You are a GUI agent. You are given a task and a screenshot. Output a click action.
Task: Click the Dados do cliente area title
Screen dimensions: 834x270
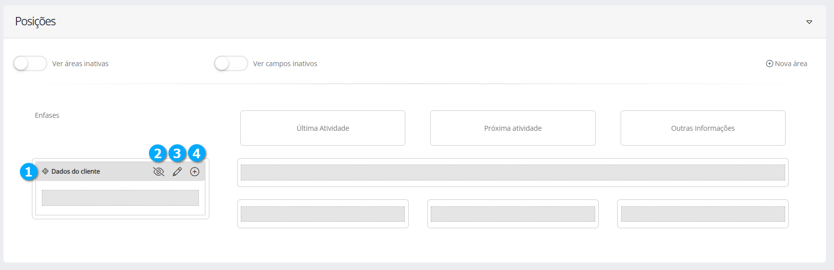(x=76, y=172)
